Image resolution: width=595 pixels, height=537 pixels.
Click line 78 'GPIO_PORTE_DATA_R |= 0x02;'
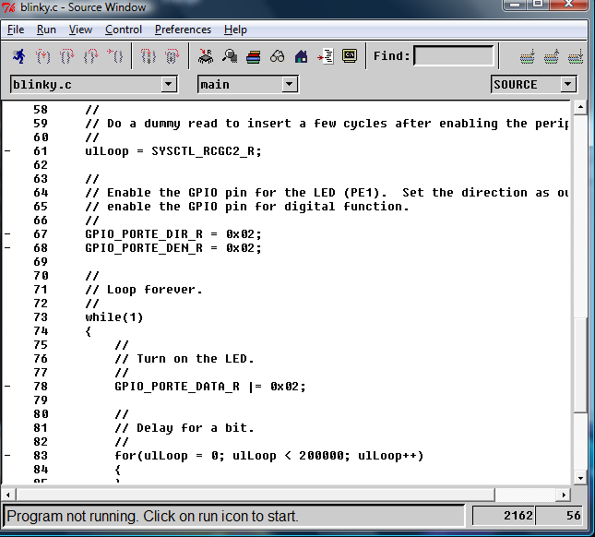[x=210, y=387]
